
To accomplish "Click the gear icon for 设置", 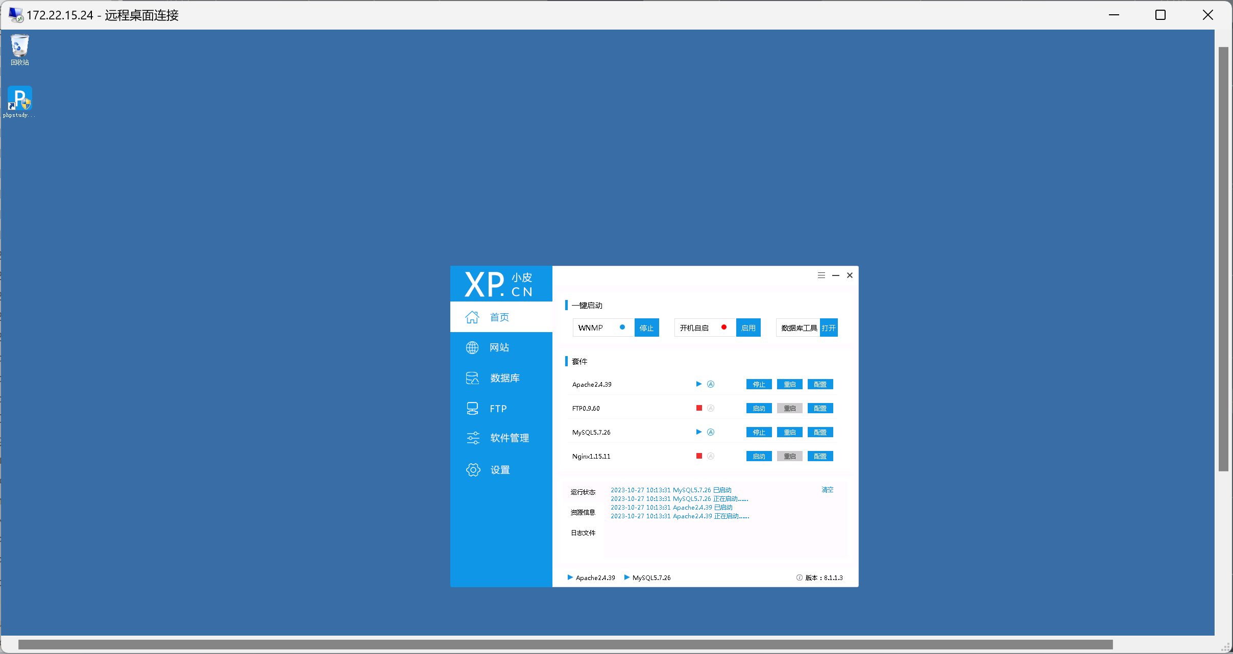I will [x=473, y=470].
